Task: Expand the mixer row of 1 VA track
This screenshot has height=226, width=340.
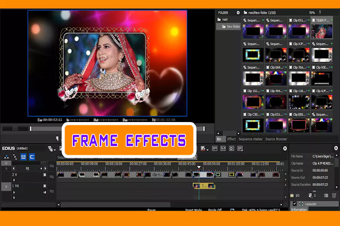Action: (x=14, y=198)
